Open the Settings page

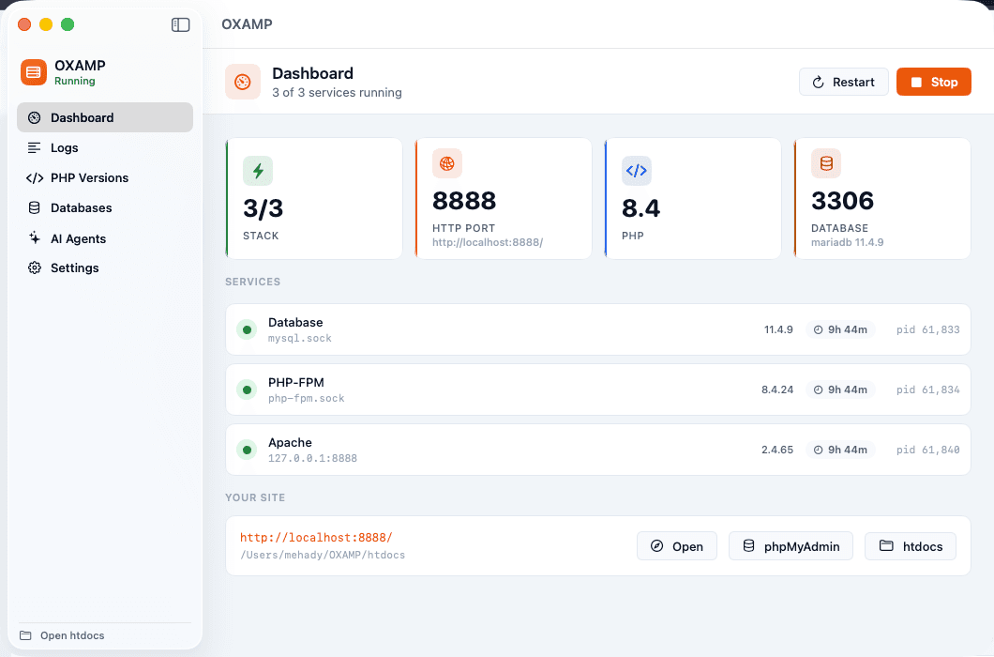coord(105,267)
